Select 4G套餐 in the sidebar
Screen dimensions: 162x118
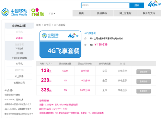[x=19, y=38]
